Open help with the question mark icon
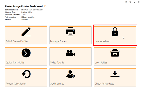 (x=130, y=2)
